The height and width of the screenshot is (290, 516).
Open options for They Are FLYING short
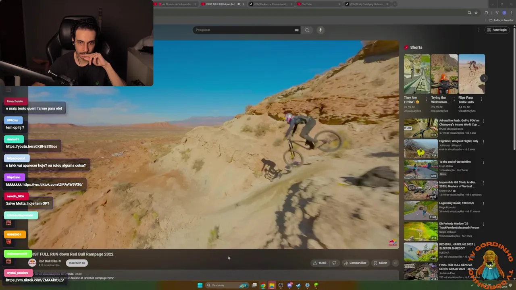[427, 99]
